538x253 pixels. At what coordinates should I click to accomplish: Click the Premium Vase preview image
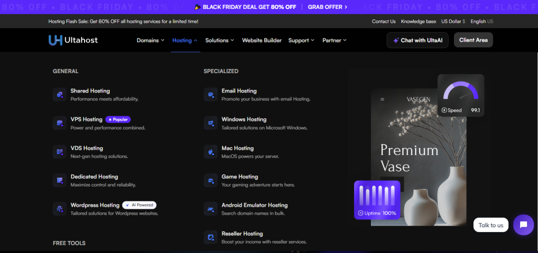tap(419, 158)
